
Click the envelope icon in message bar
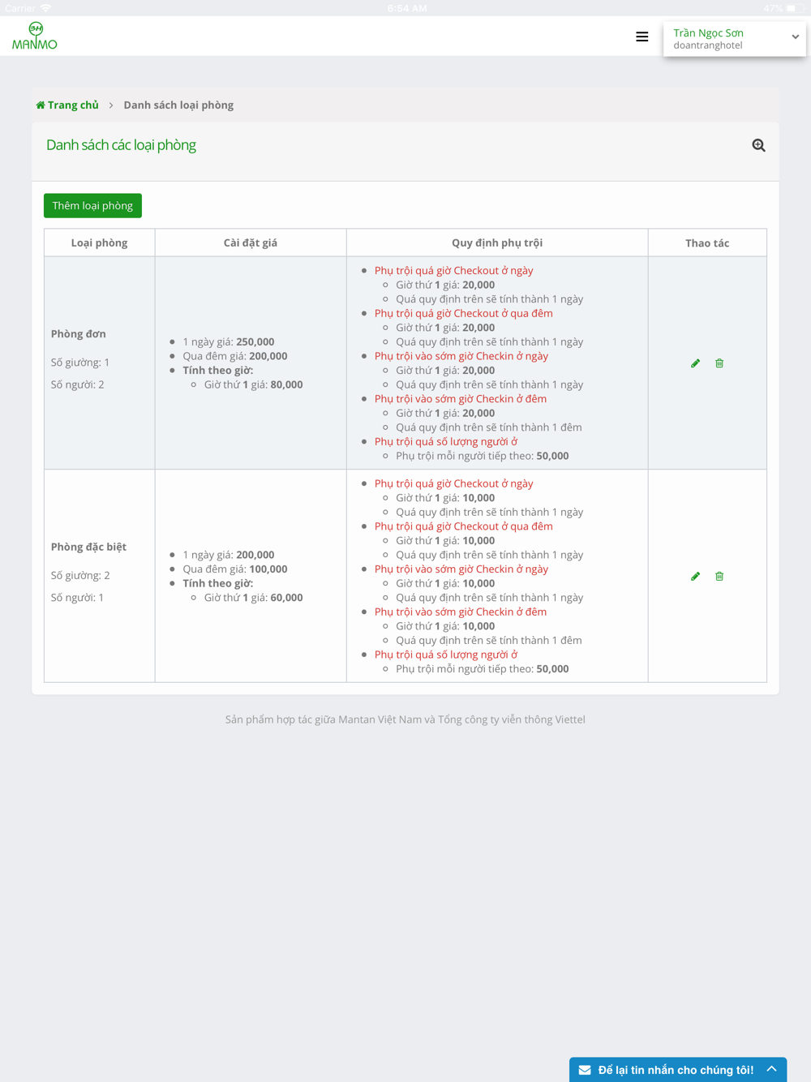pyautogui.click(x=585, y=1070)
